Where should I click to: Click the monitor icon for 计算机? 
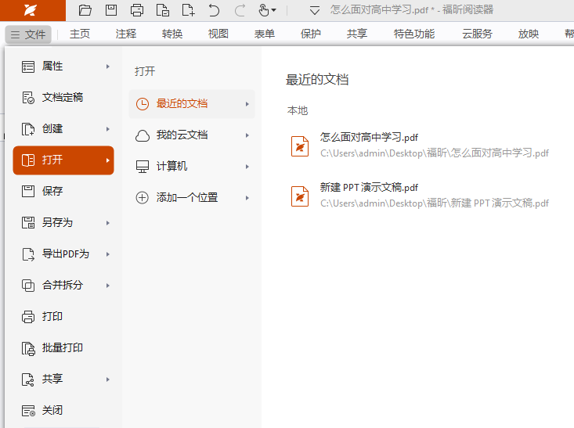142,167
